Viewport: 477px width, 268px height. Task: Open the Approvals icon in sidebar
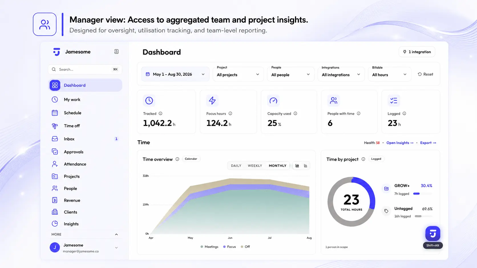[55, 152]
